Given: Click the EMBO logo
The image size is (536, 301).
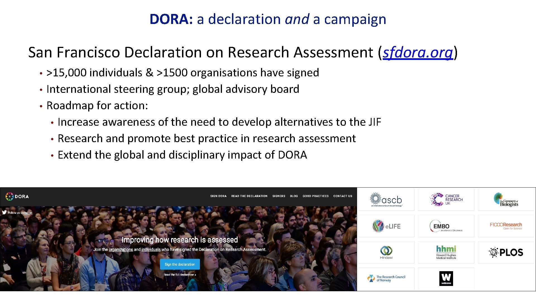Looking at the screenshot, I should [446, 226].
